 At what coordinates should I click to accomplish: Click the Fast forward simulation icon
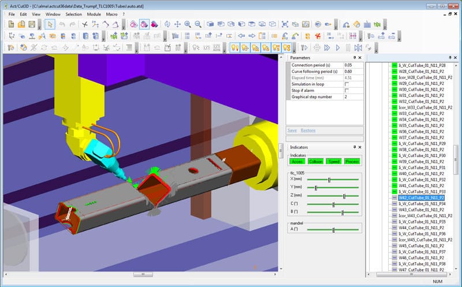[x=328, y=47]
